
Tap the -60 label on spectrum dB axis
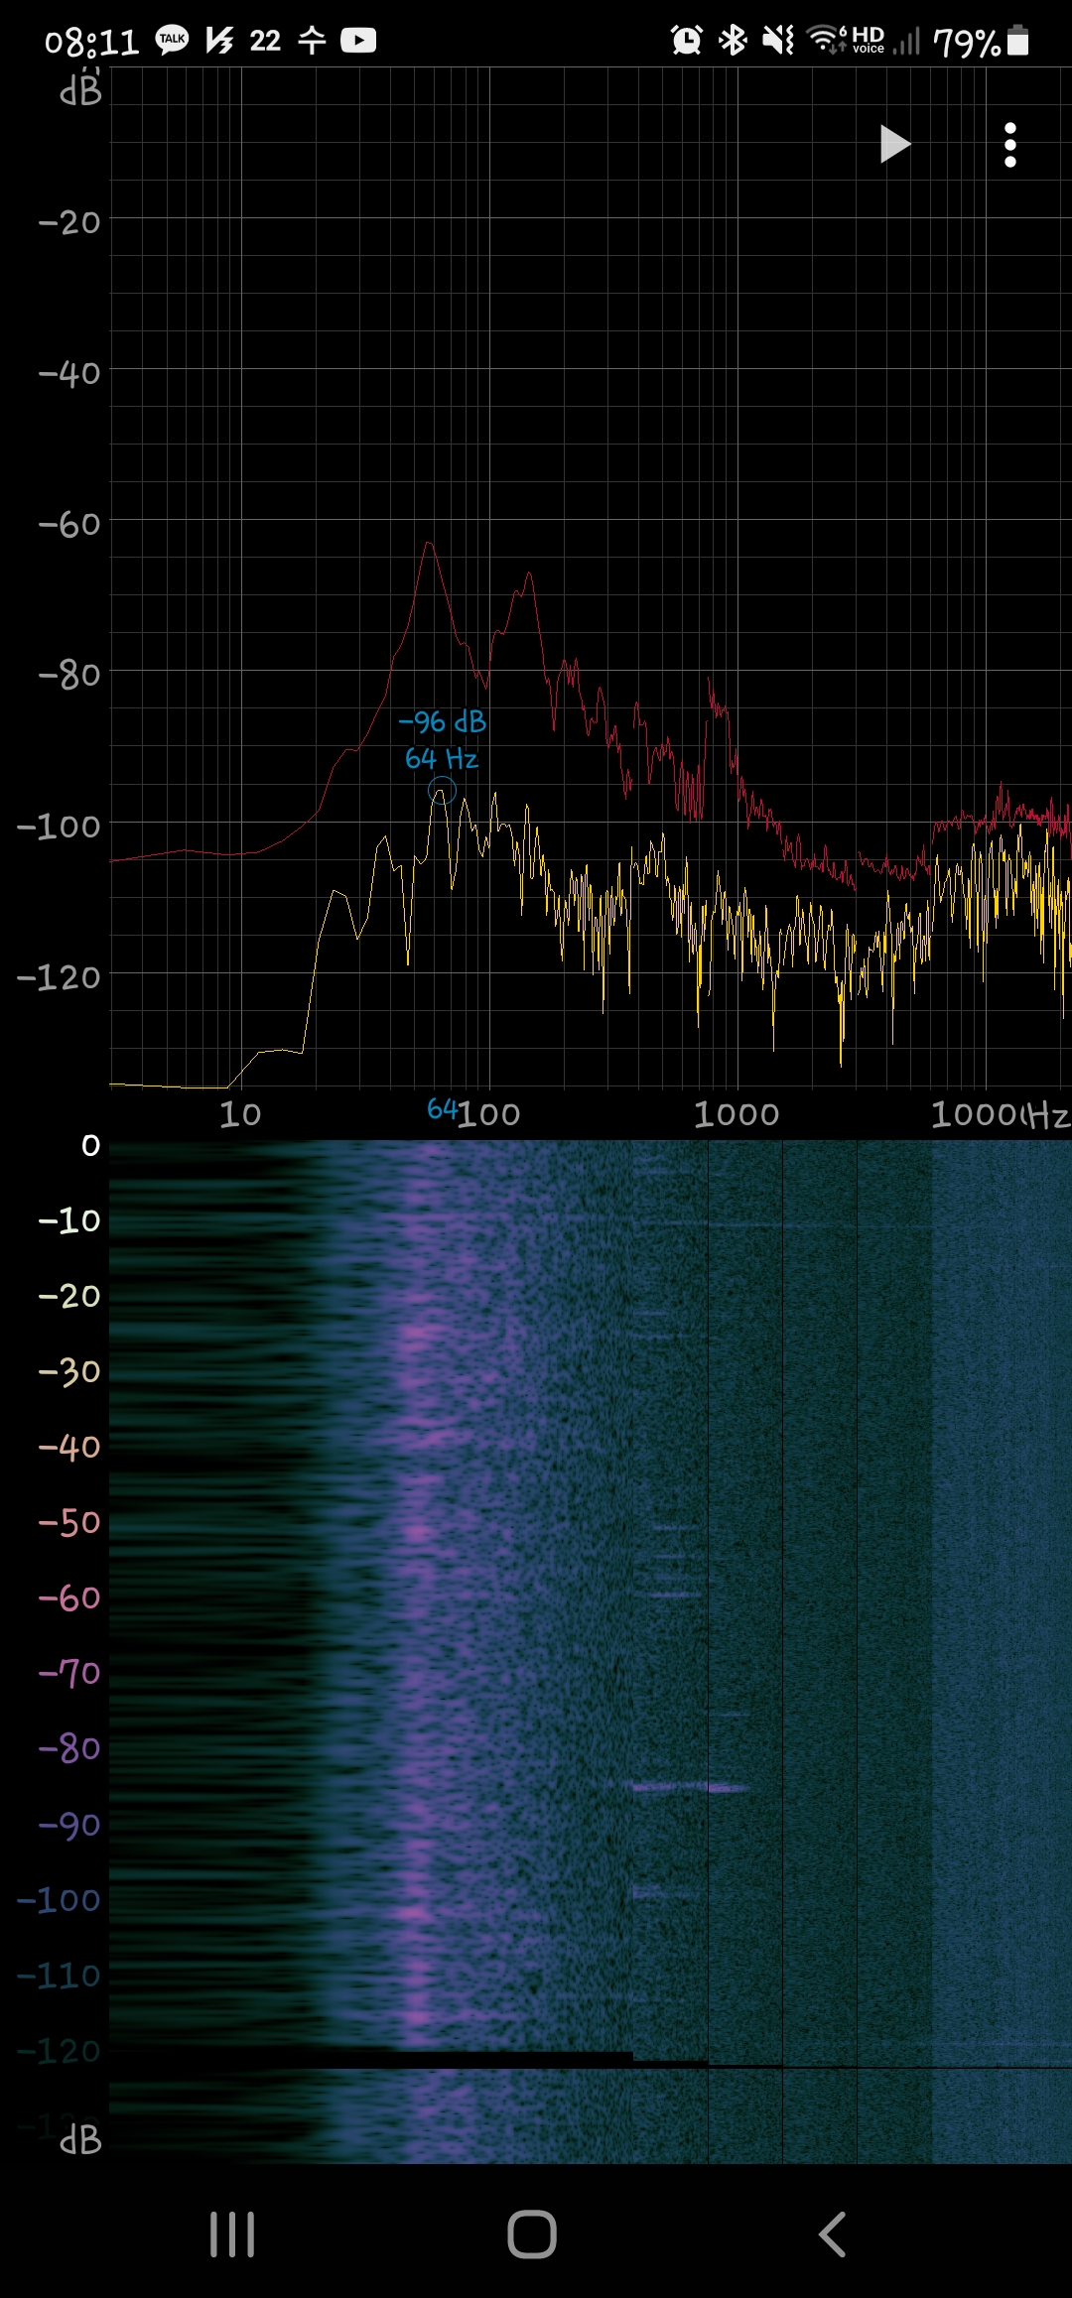click(68, 524)
